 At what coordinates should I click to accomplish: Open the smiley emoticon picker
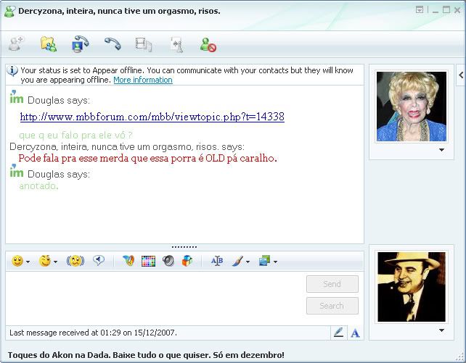(17, 261)
